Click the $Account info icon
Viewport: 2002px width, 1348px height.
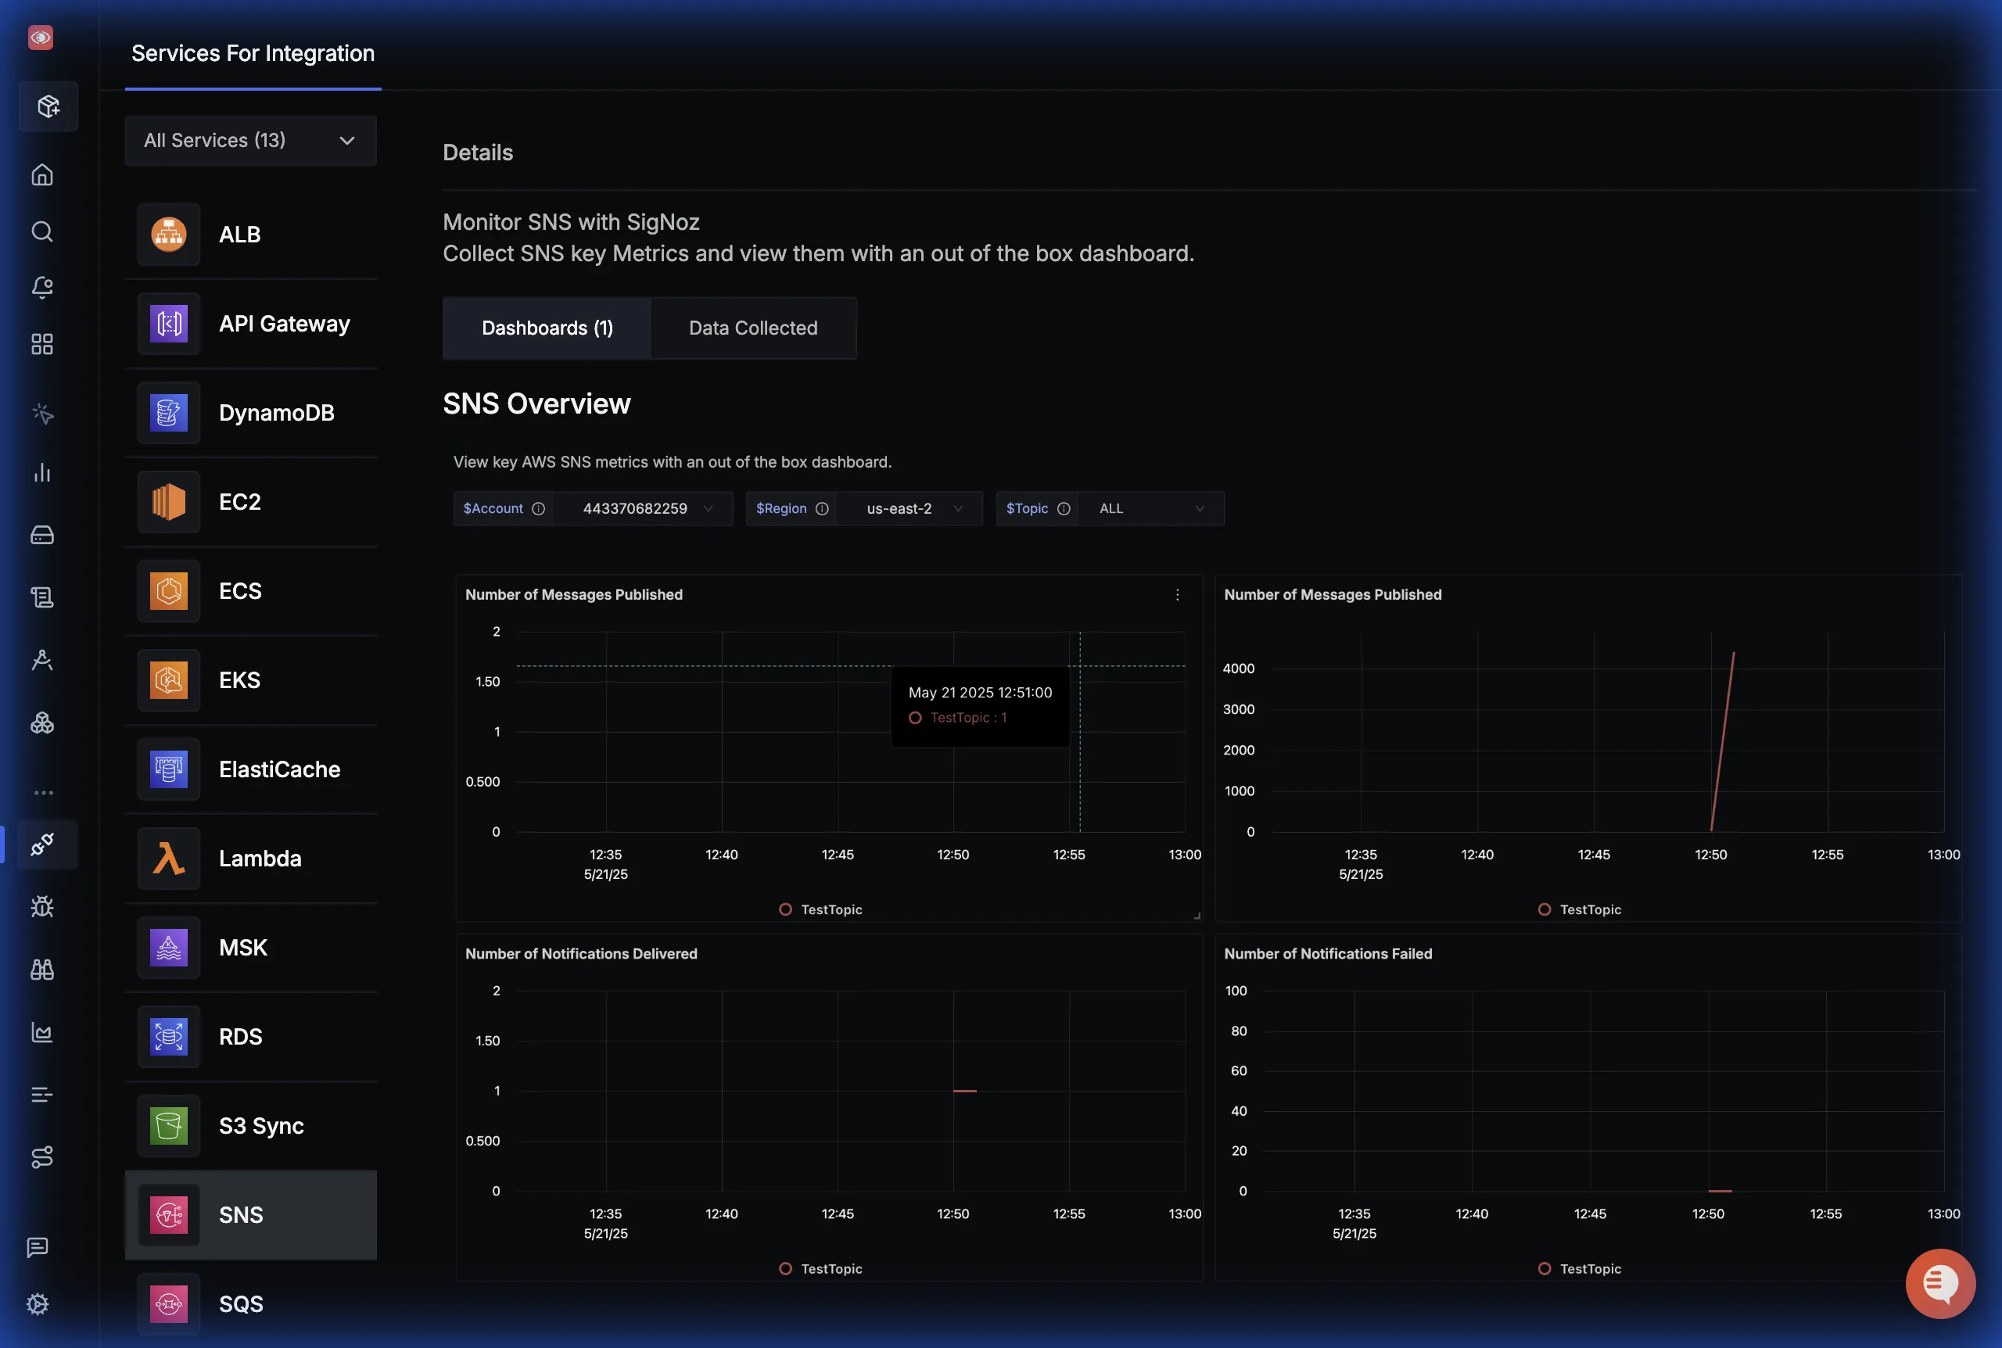point(538,509)
